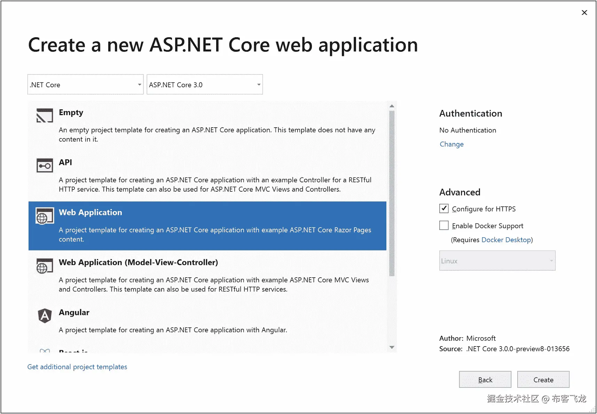This screenshot has height=414, width=597.
Task: Go Back to the previous step
Action: tap(485, 380)
